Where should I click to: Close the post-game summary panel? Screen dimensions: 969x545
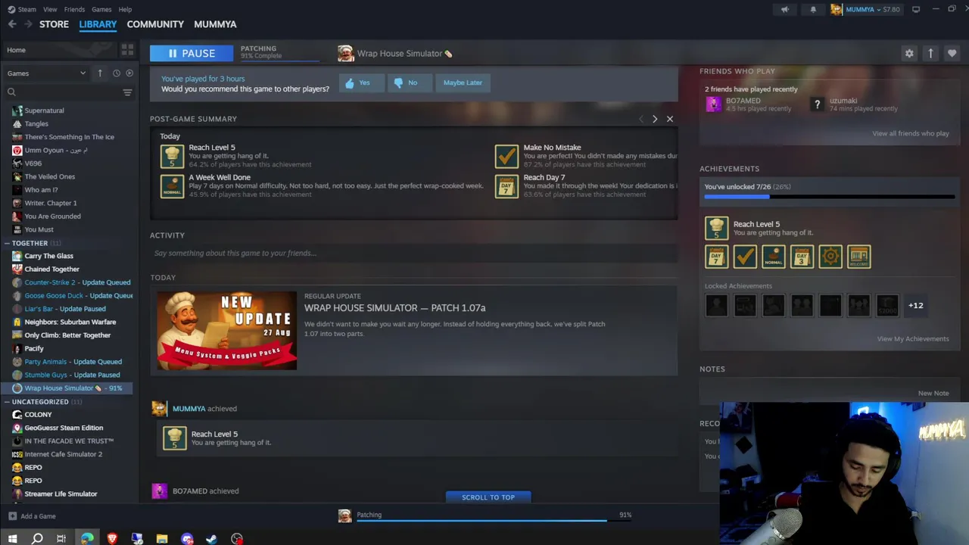[x=670, y=119]
